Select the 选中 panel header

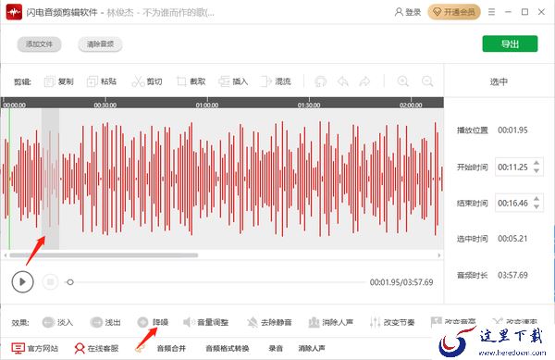click(x=499, y=81)
